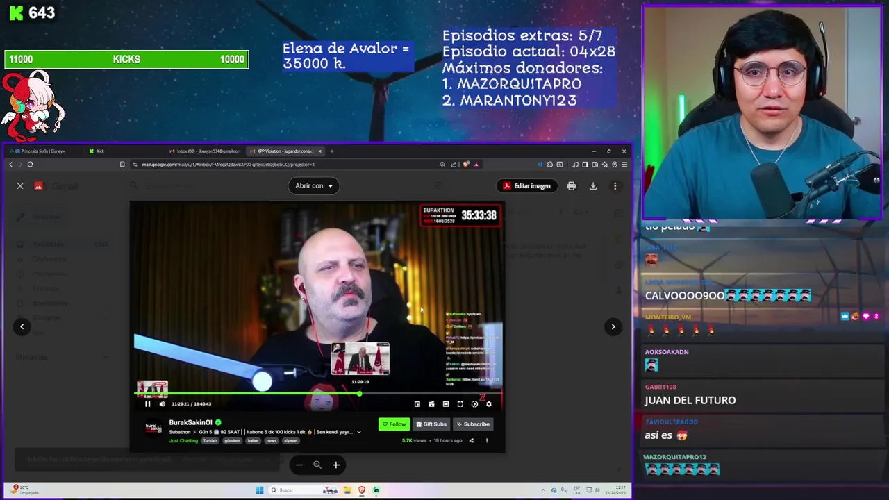The image size is (889, 500).
Task: Click the 'Gift Subs' button
Action: [x=431, y=424]
